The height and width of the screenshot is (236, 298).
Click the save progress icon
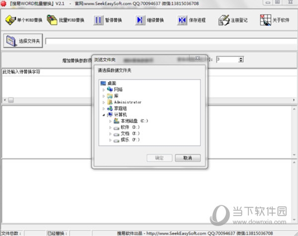click(x=182, y=20)
